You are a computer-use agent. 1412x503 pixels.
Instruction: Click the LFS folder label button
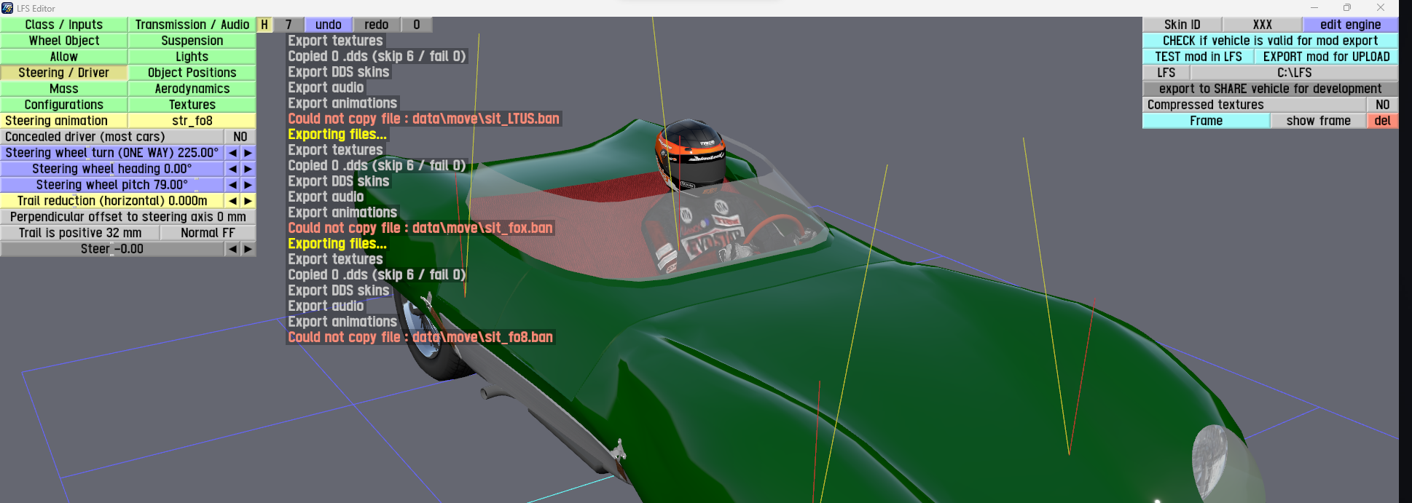pos(1166,73)
